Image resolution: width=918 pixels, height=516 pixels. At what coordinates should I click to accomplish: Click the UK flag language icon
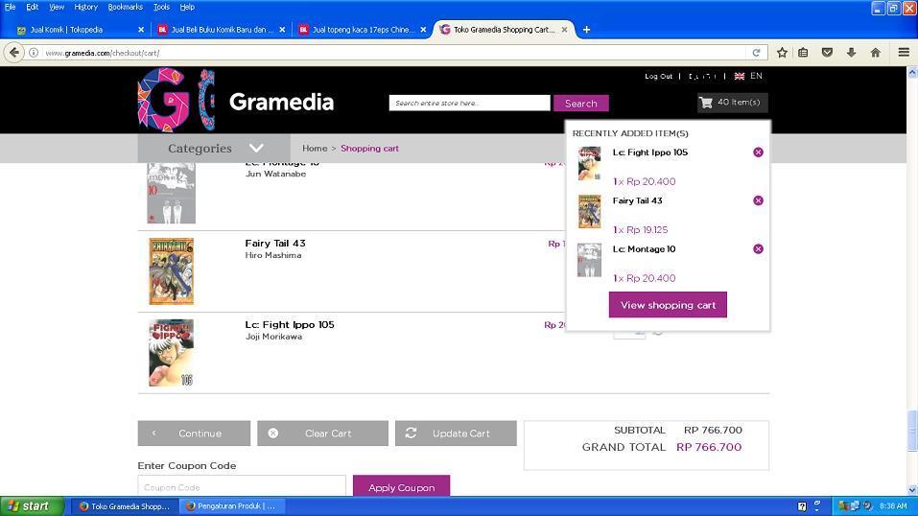tap(740, 76)
